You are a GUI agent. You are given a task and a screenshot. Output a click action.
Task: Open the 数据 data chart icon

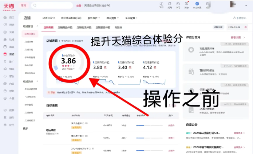pyautogui.click(x=5, y=110)
